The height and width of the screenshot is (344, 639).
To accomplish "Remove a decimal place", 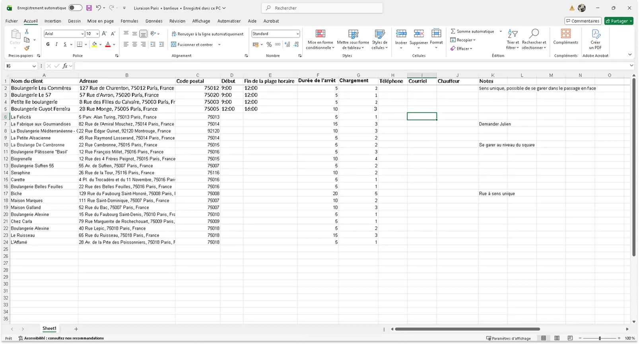I will tap(296, 45).
